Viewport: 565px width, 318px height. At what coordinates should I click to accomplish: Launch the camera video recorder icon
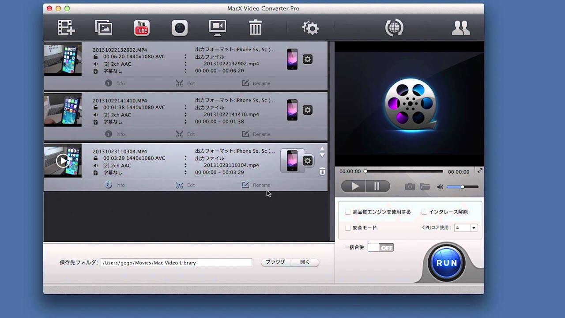point(180,28)
